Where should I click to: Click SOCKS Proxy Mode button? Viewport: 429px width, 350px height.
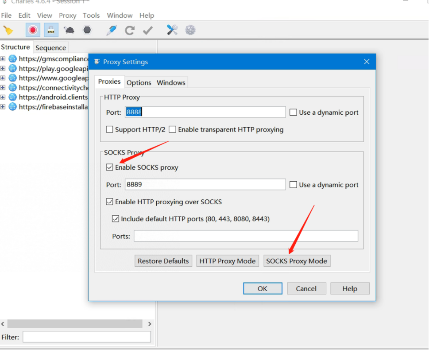[297, 261]
